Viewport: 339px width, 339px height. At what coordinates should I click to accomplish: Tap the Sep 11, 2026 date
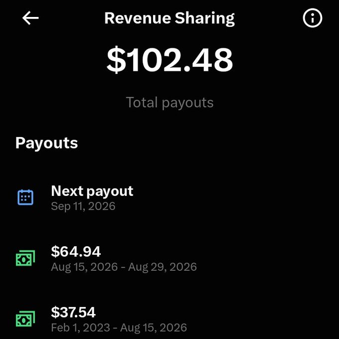83,206
